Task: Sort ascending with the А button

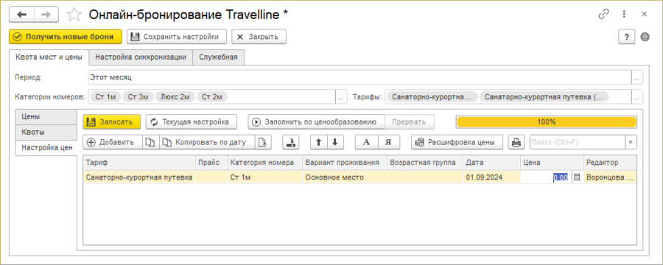Action: coord(367,142)
